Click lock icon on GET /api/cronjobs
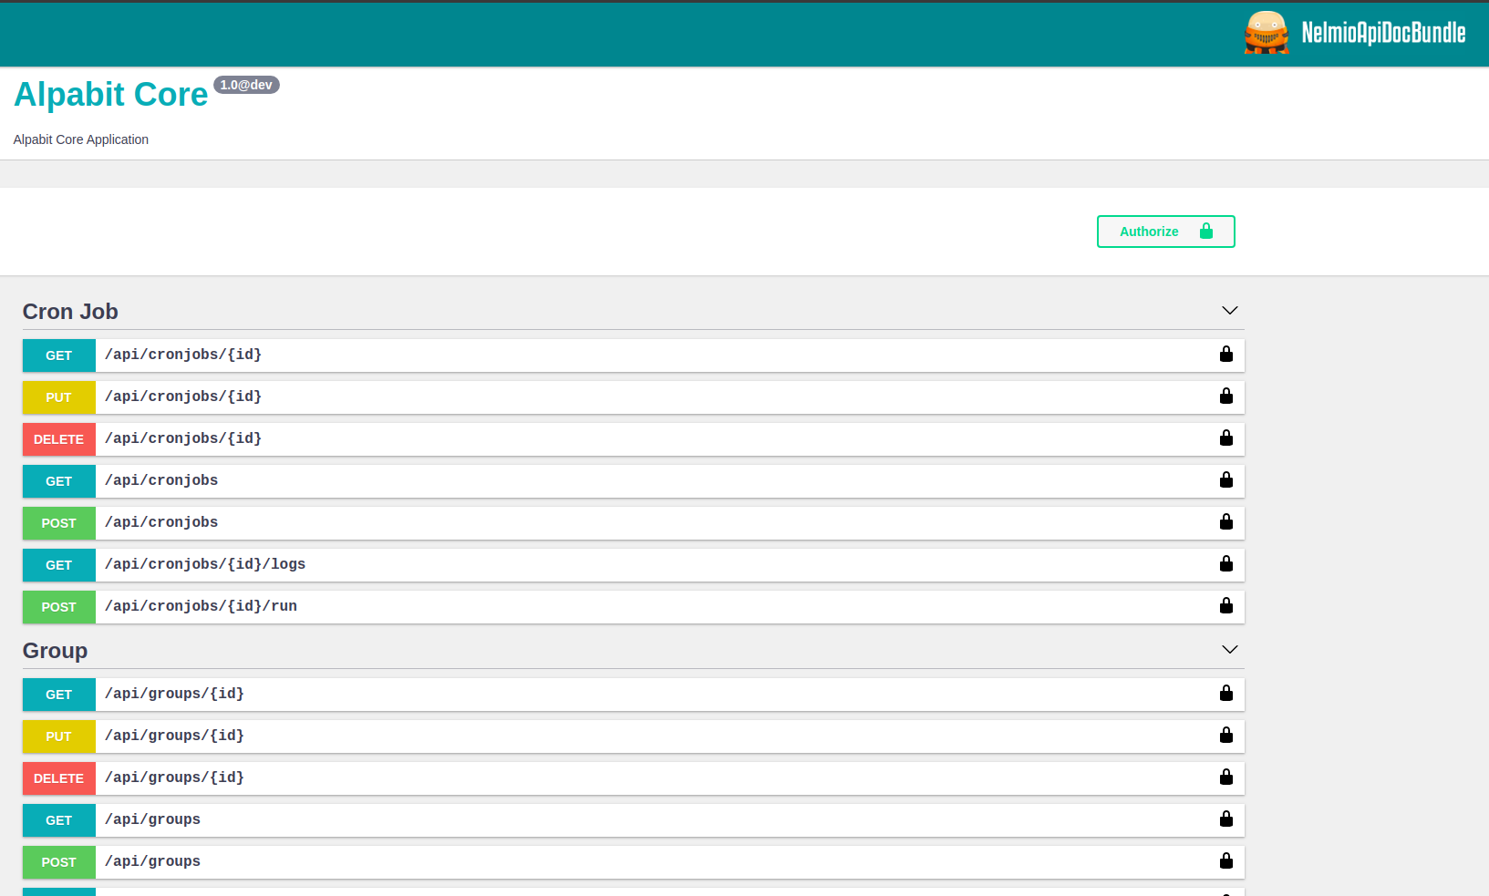Screen dimensions: 1489x896 1226,479
